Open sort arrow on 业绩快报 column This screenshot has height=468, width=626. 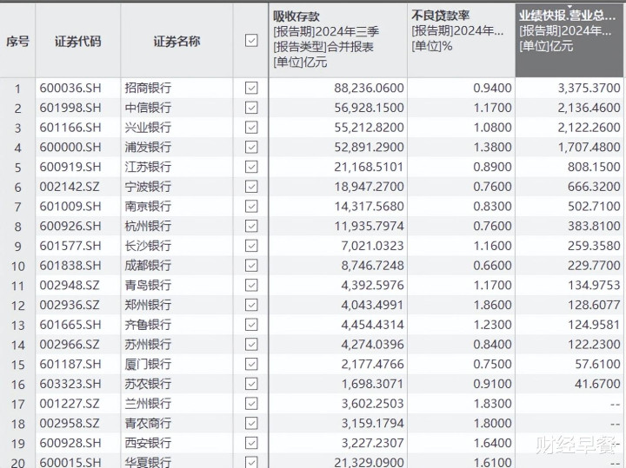pos(570,7)
